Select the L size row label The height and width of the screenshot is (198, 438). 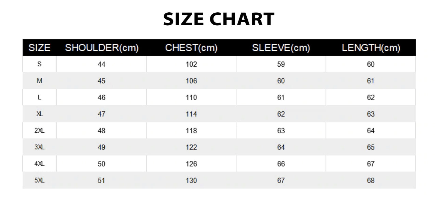pyautogui.click(x=39, y=97)
